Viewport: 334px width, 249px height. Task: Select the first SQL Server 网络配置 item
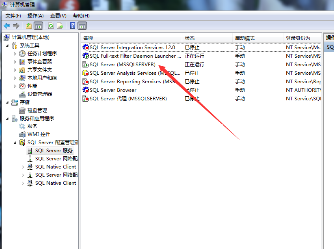click(56, 159)
